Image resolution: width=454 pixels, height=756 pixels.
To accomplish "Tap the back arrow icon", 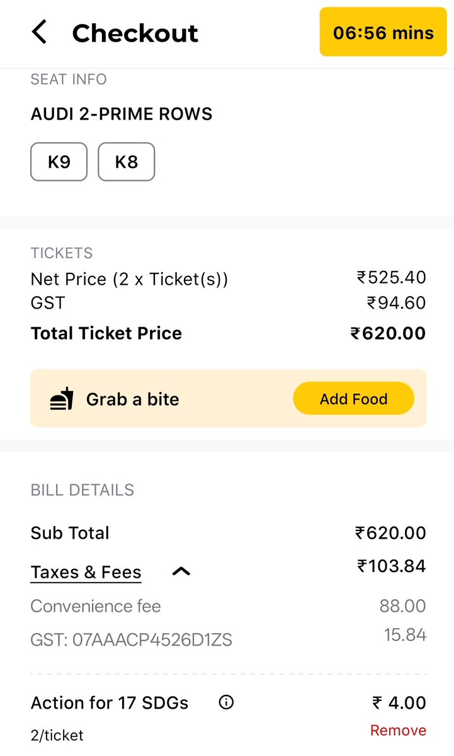I will [39, 32].
